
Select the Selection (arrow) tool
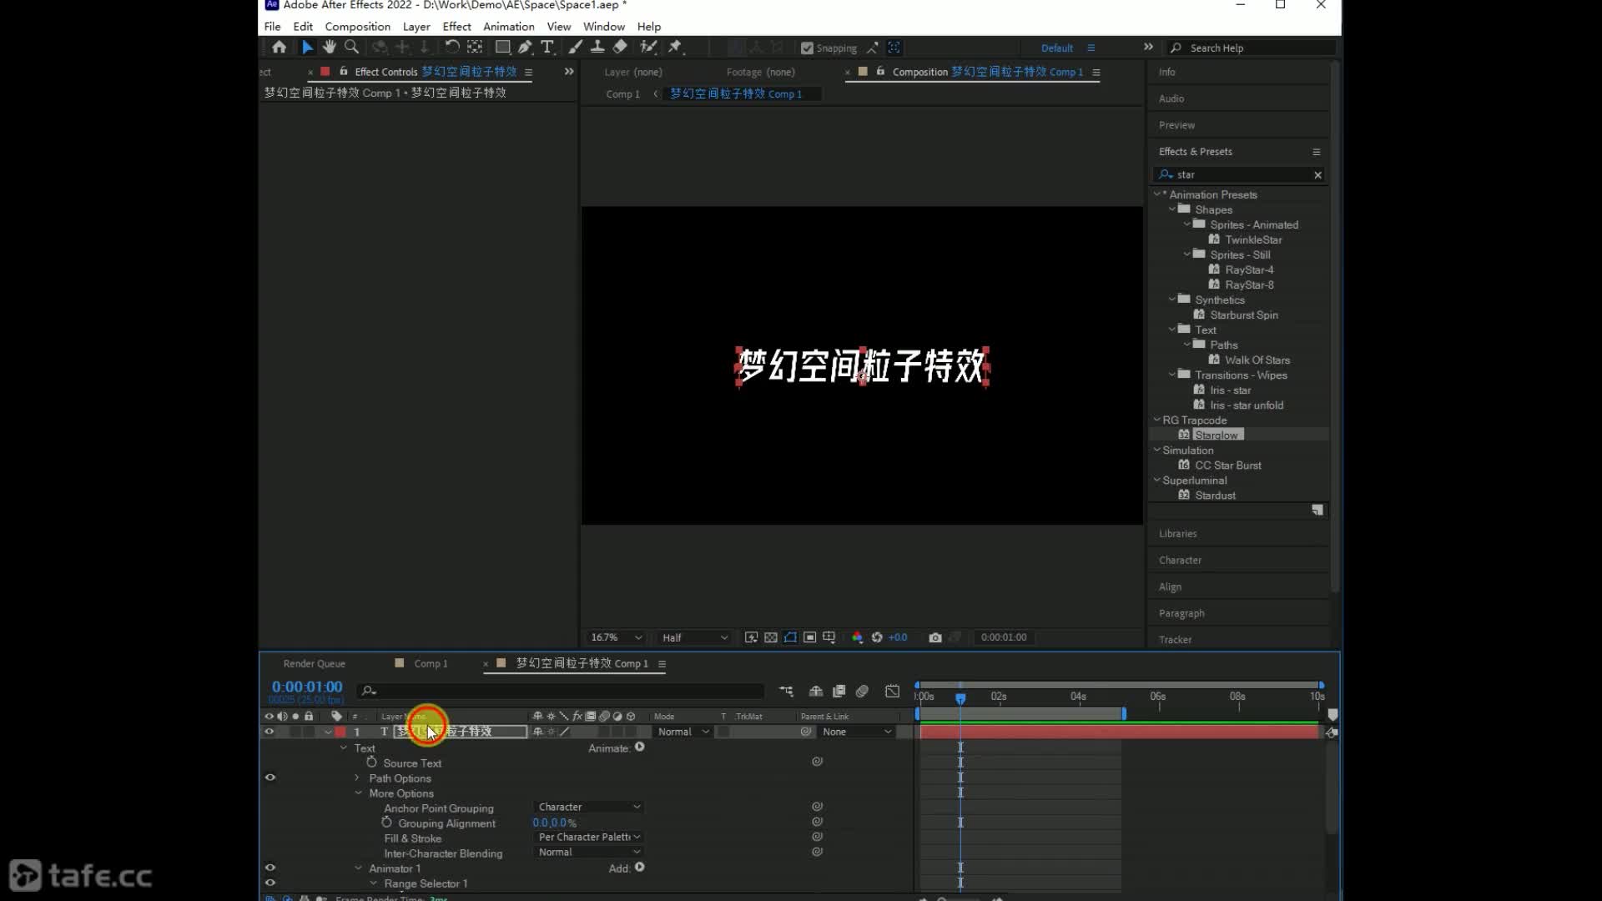pos(307,48)
